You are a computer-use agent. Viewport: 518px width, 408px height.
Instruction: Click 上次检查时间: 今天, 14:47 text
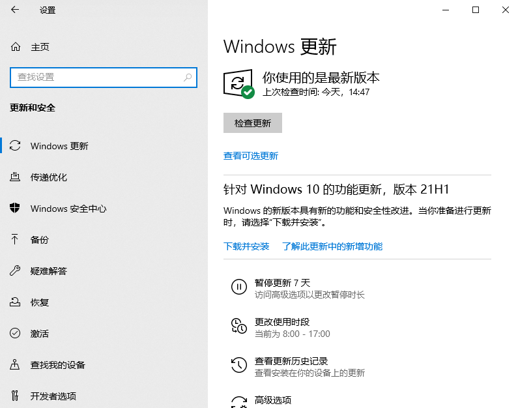[316, 92]
